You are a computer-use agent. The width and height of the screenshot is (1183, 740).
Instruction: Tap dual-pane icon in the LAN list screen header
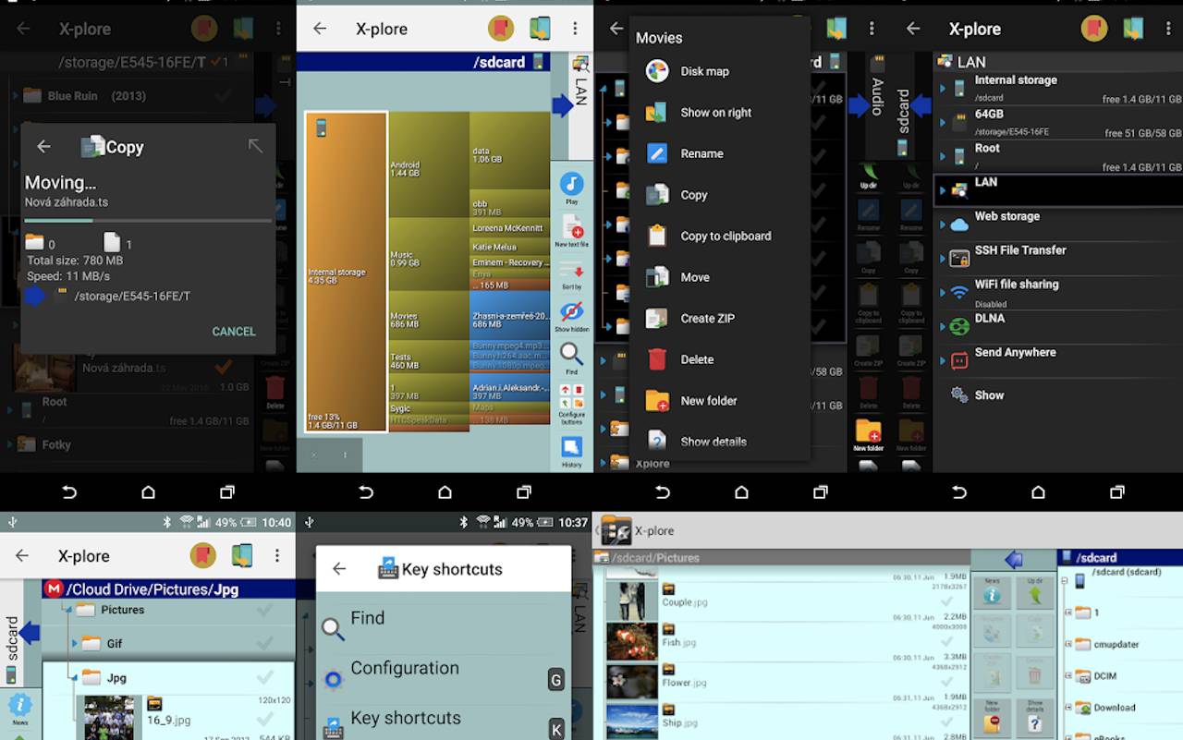pyautogui.click(x=1133, y=29)
